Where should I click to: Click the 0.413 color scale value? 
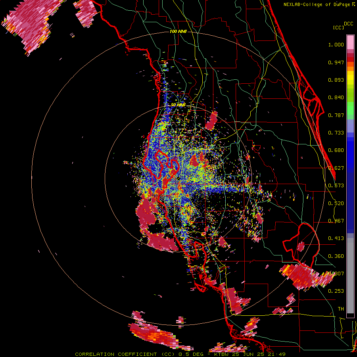pyautogui.click(x=336, y=238)
